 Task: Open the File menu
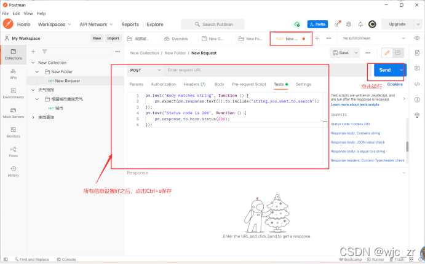click(6, 14)
